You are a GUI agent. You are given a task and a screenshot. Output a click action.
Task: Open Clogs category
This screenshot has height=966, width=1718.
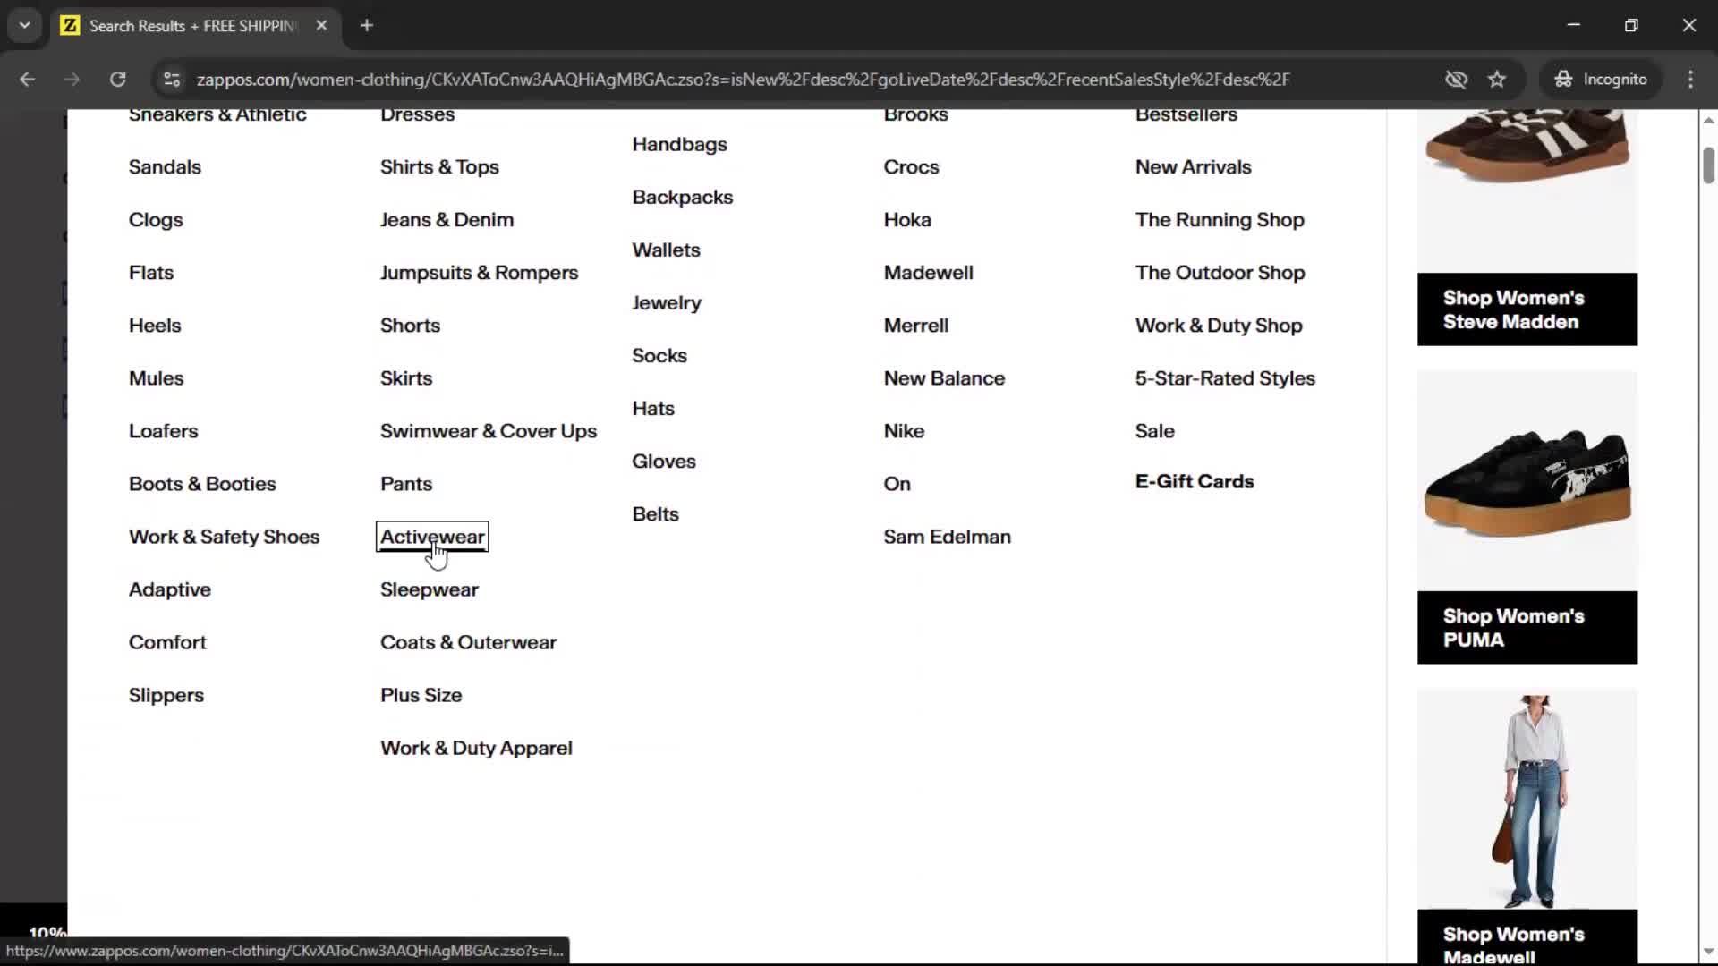156,220
